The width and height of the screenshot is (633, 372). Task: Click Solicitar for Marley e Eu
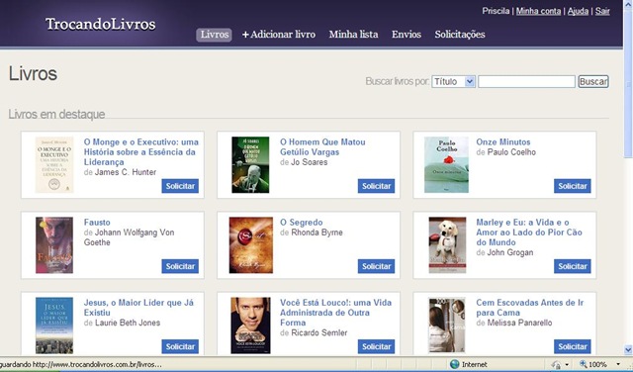click(573, 266)
